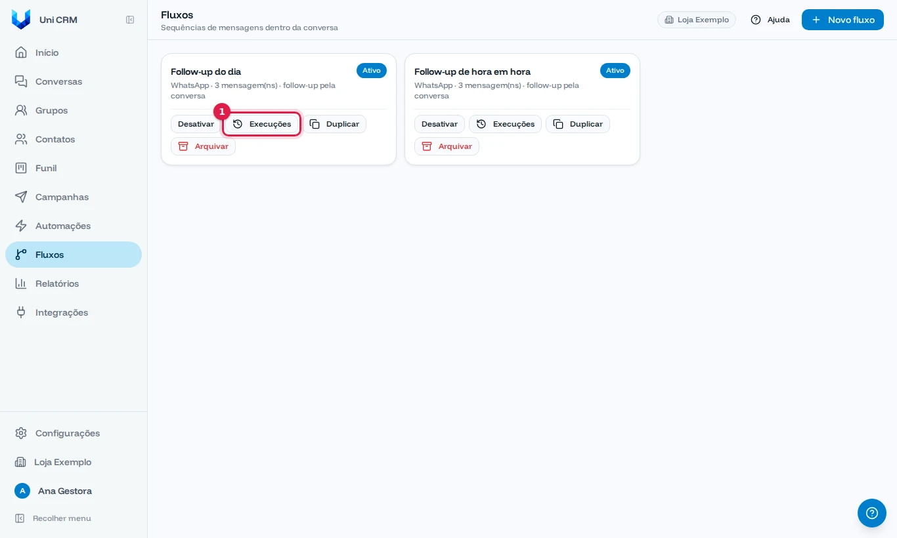Click the Fluxos page heading
This screenshot has height=538, width=897.
177,14
